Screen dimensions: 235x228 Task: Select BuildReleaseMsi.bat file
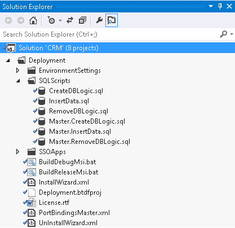coord(68,172)
